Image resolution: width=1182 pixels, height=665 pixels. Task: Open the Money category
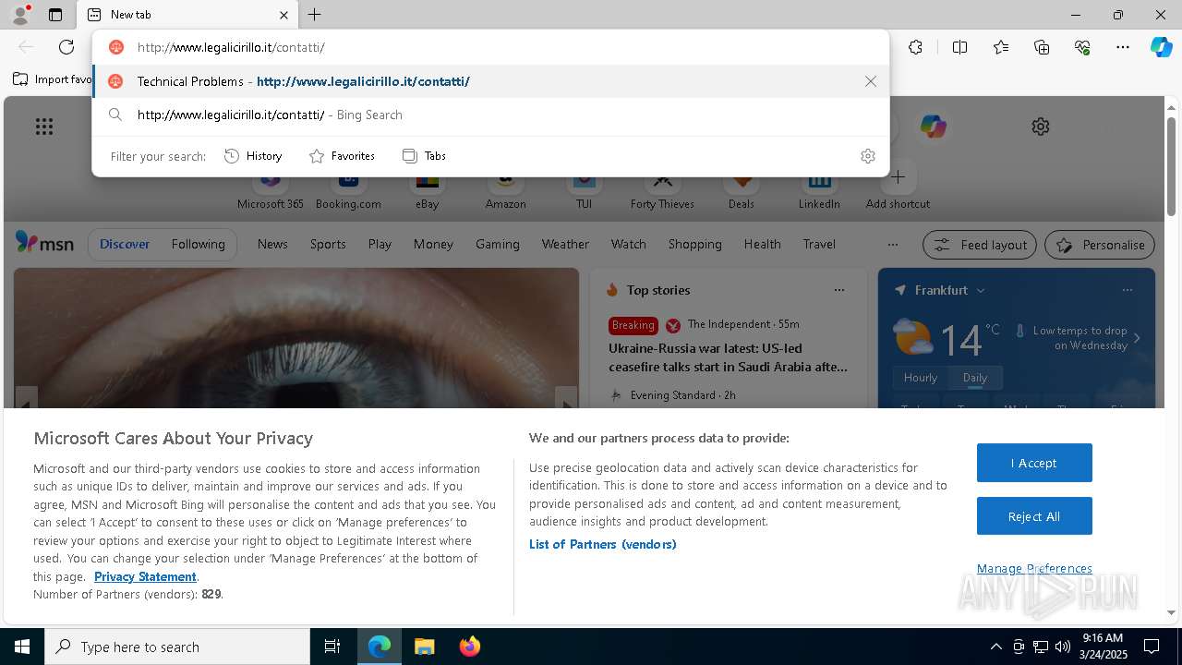433,244
